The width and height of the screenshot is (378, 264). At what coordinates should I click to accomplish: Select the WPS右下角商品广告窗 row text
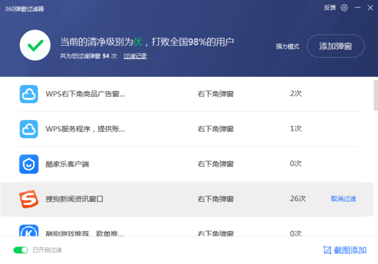click(85, 94)
